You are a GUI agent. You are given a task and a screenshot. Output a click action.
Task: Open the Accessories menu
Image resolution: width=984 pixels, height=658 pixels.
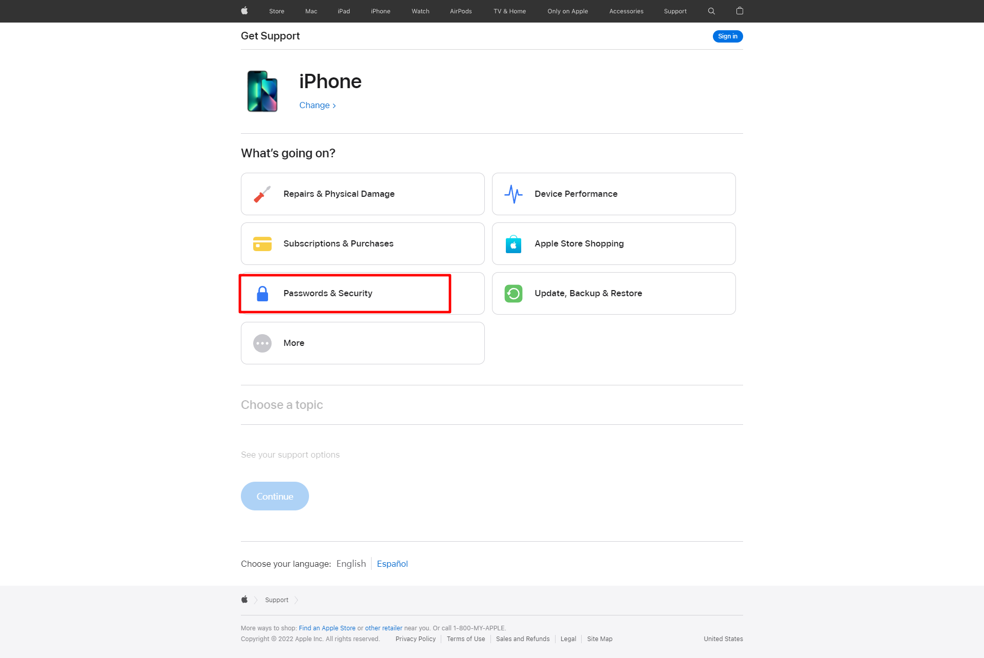626,11
